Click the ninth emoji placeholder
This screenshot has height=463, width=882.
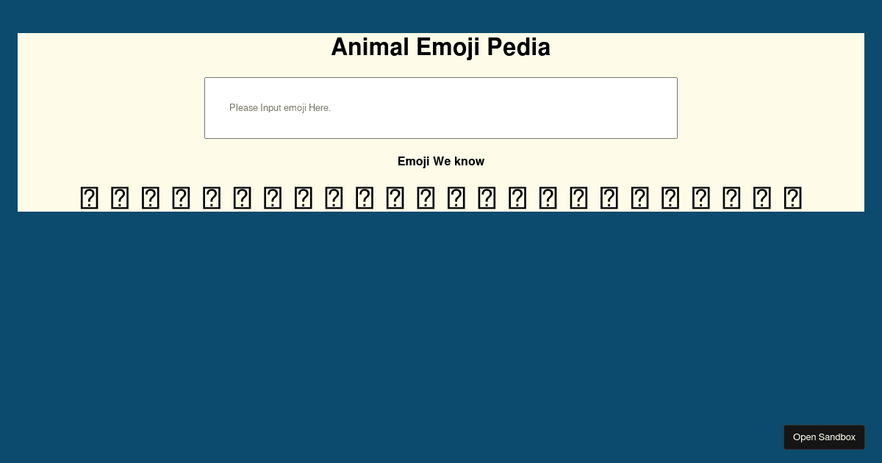click(334, 198)
